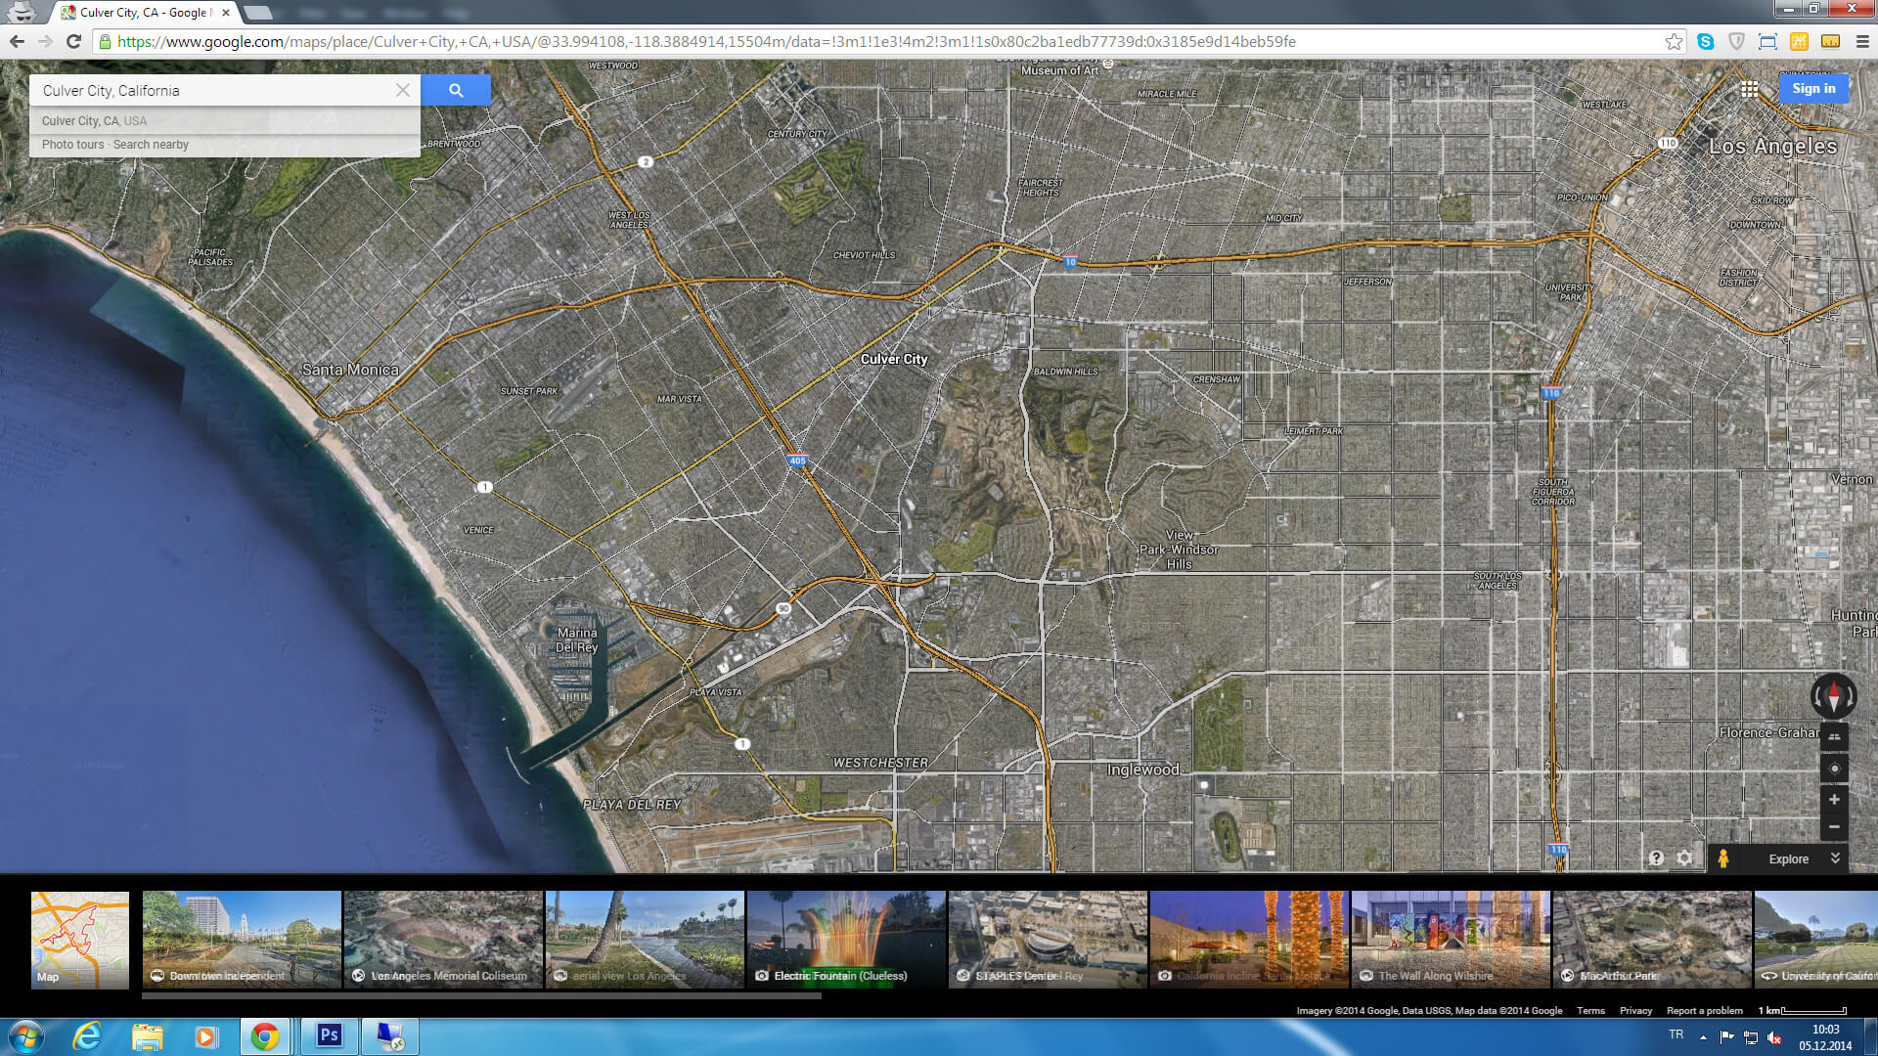Click the blue search magnifier button
This screenshot has width=1878, height=1056.
pyautogui.click(x=456, y=90)
